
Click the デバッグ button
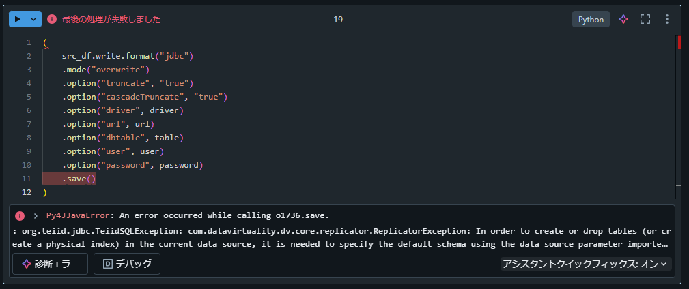pyautogui.click(x=127, y=264)
